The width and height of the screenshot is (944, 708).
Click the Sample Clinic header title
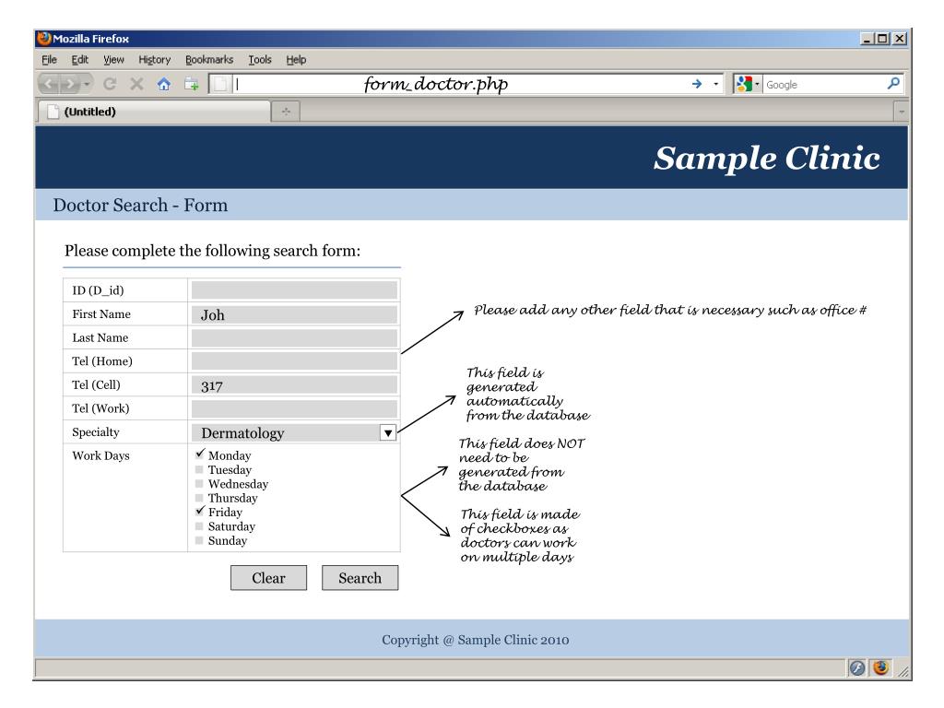(x=766, y=158)
